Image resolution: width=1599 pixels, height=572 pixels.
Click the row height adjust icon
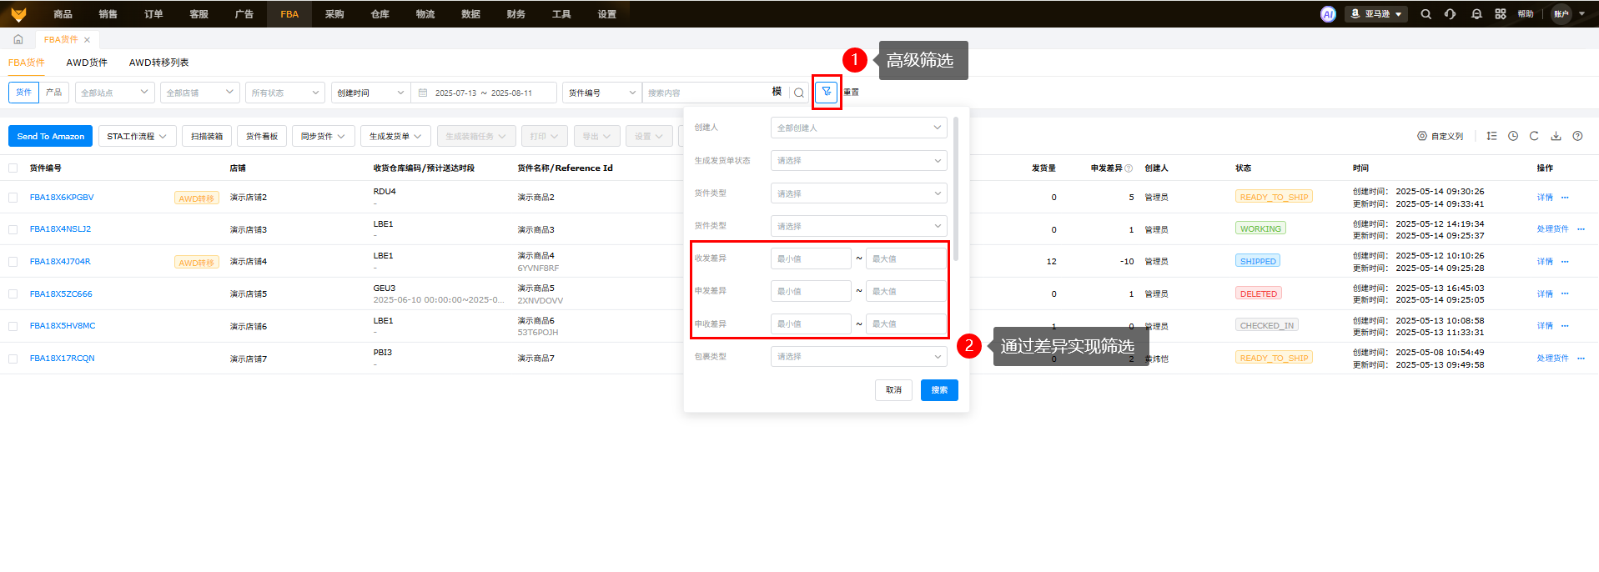[x=1491, y=136]
